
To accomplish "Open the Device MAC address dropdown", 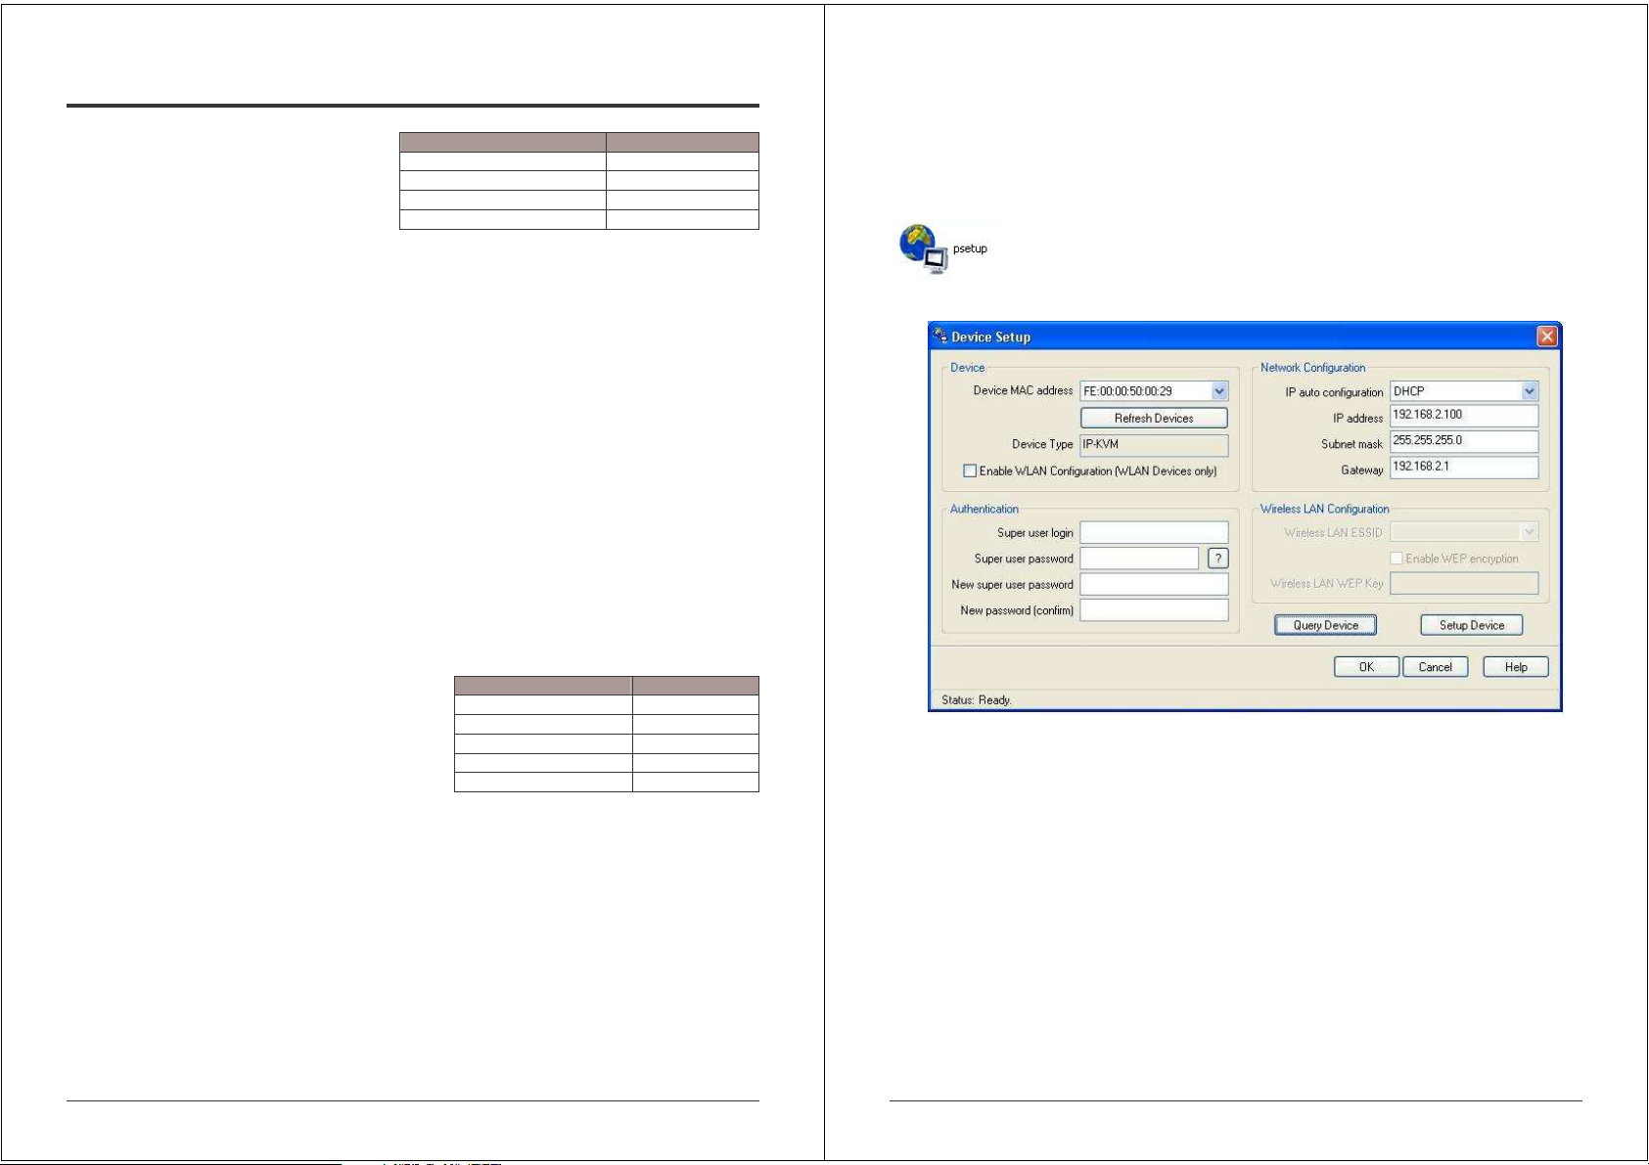I will pos(1219,391).
